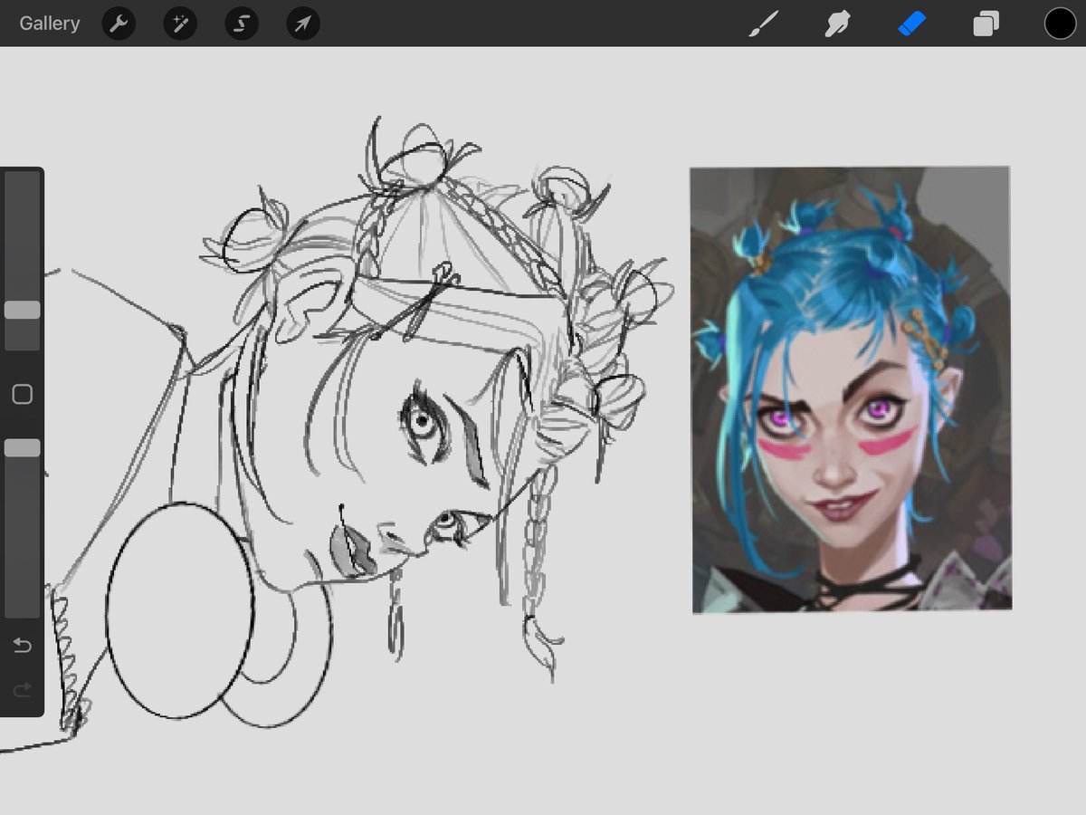
Task: Activate the Selections tool
Action: [x=241, y=24]
